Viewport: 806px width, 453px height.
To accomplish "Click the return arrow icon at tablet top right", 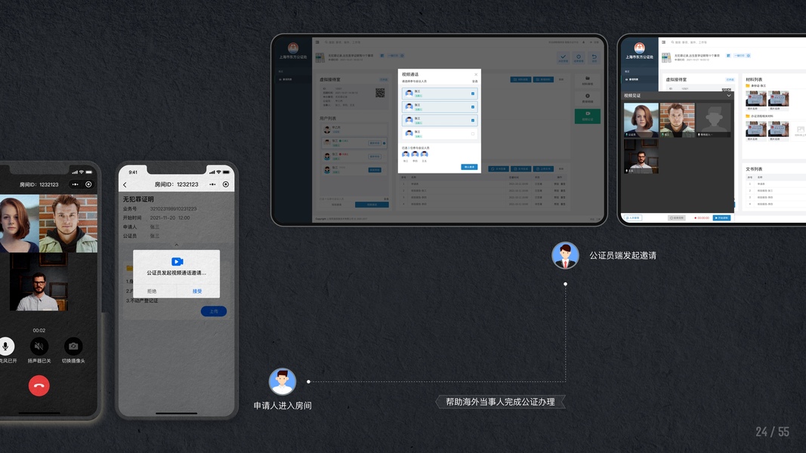I will tap(594, 58).
